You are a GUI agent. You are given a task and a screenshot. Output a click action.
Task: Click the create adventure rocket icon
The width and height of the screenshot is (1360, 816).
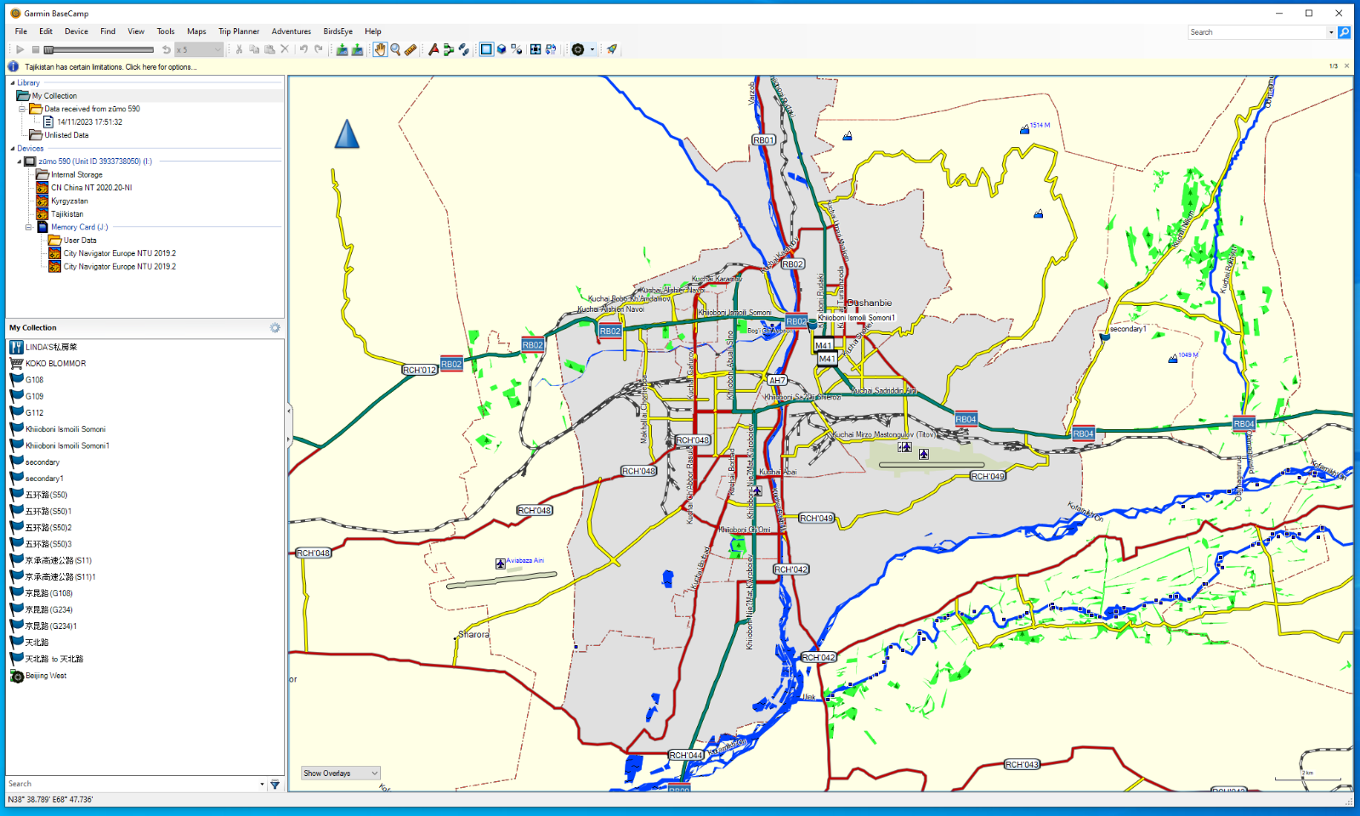[x=612, y=49]
